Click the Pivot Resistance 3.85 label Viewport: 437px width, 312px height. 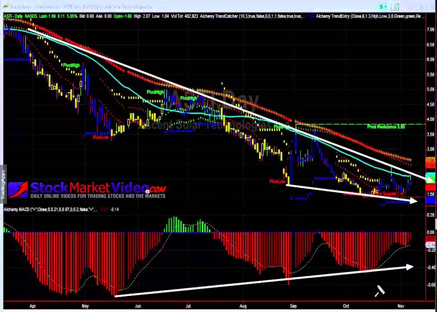click(x=386, y=127)
